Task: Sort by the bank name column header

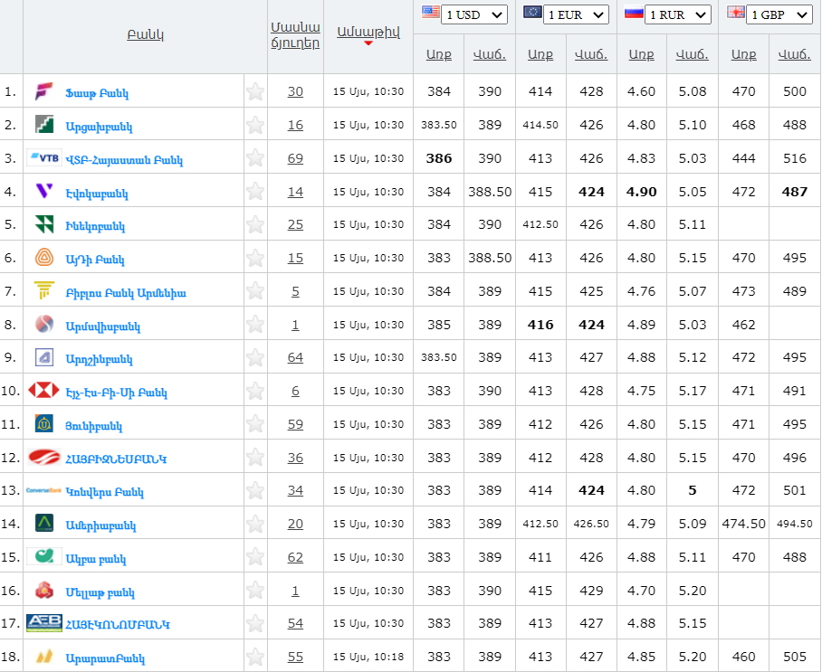Action: tap(145, 35)
